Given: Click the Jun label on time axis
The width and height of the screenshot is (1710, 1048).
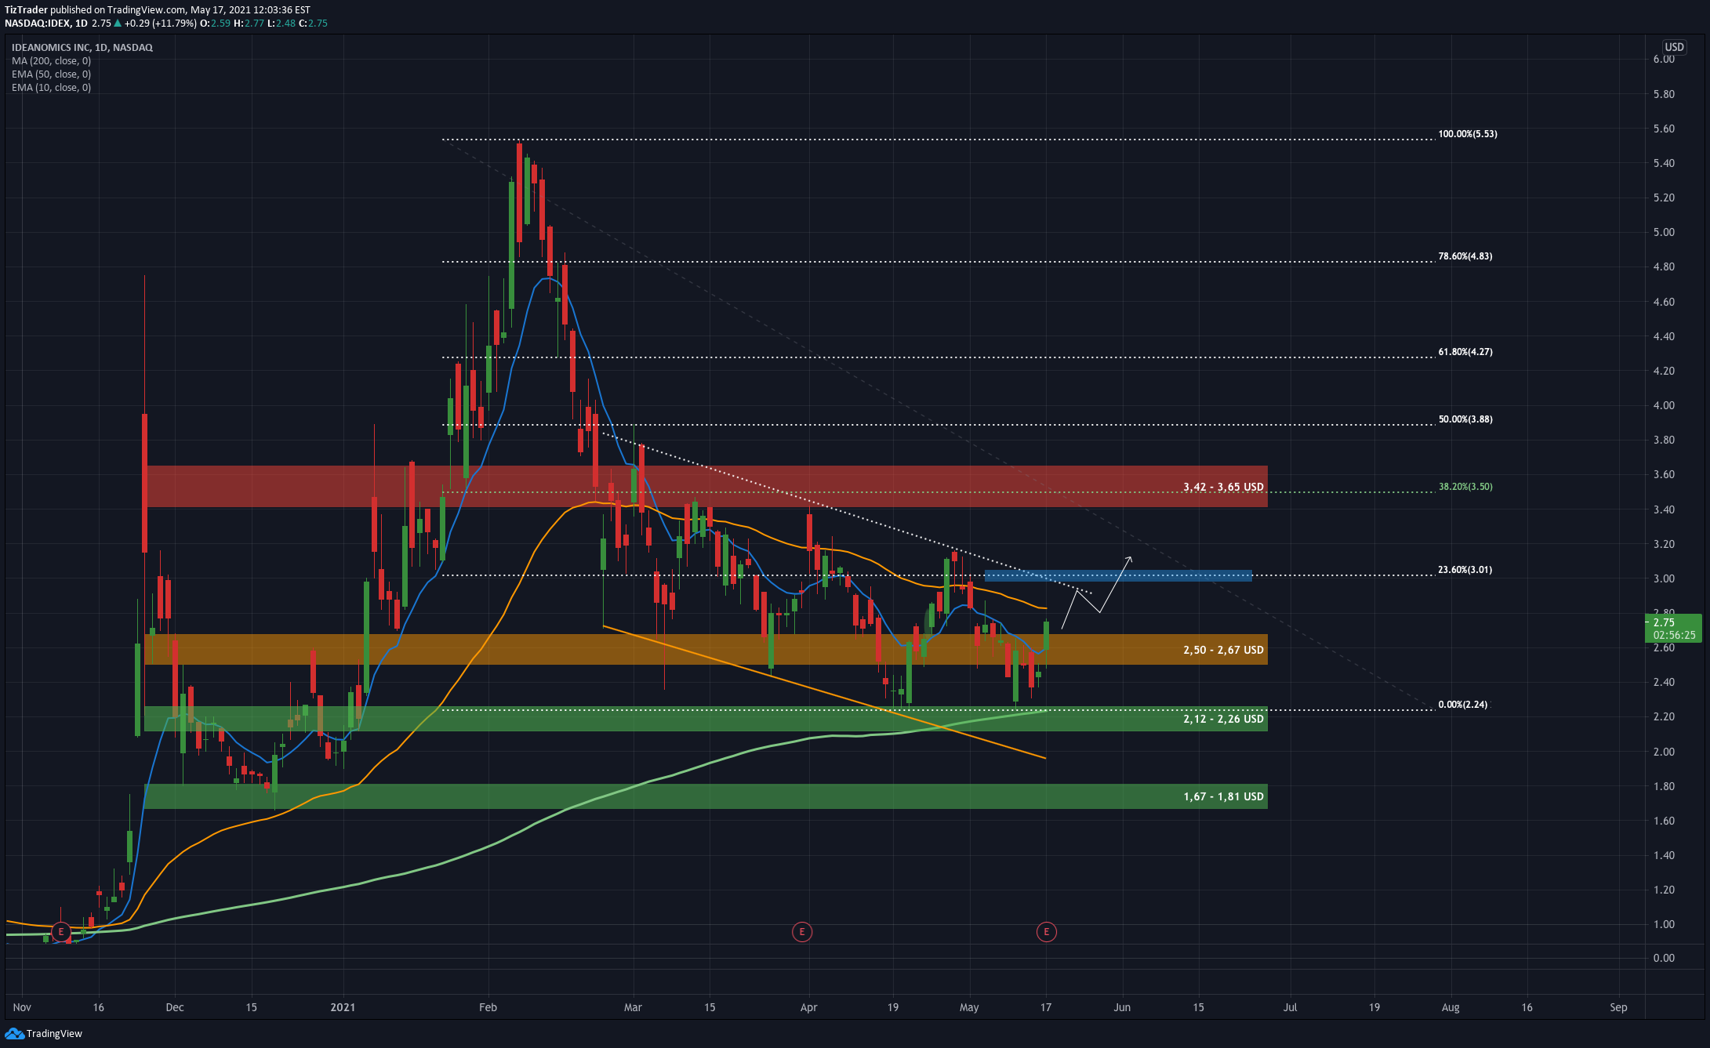Looking at the screenshot, I should [1122, 1007].
